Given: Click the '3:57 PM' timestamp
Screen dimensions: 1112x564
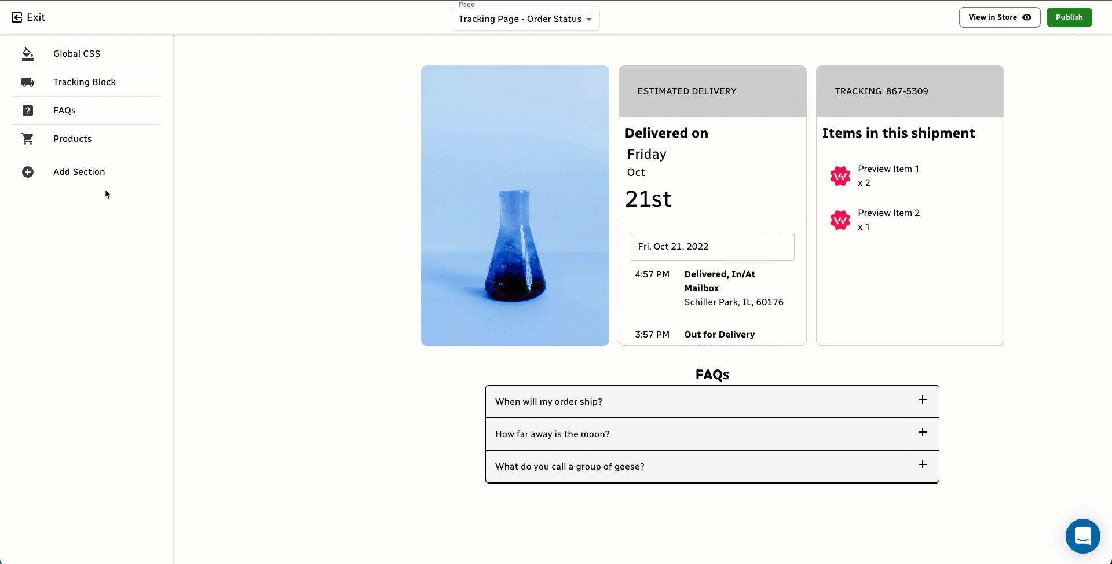Looking at the screenshot, I should tap(652, 335).
